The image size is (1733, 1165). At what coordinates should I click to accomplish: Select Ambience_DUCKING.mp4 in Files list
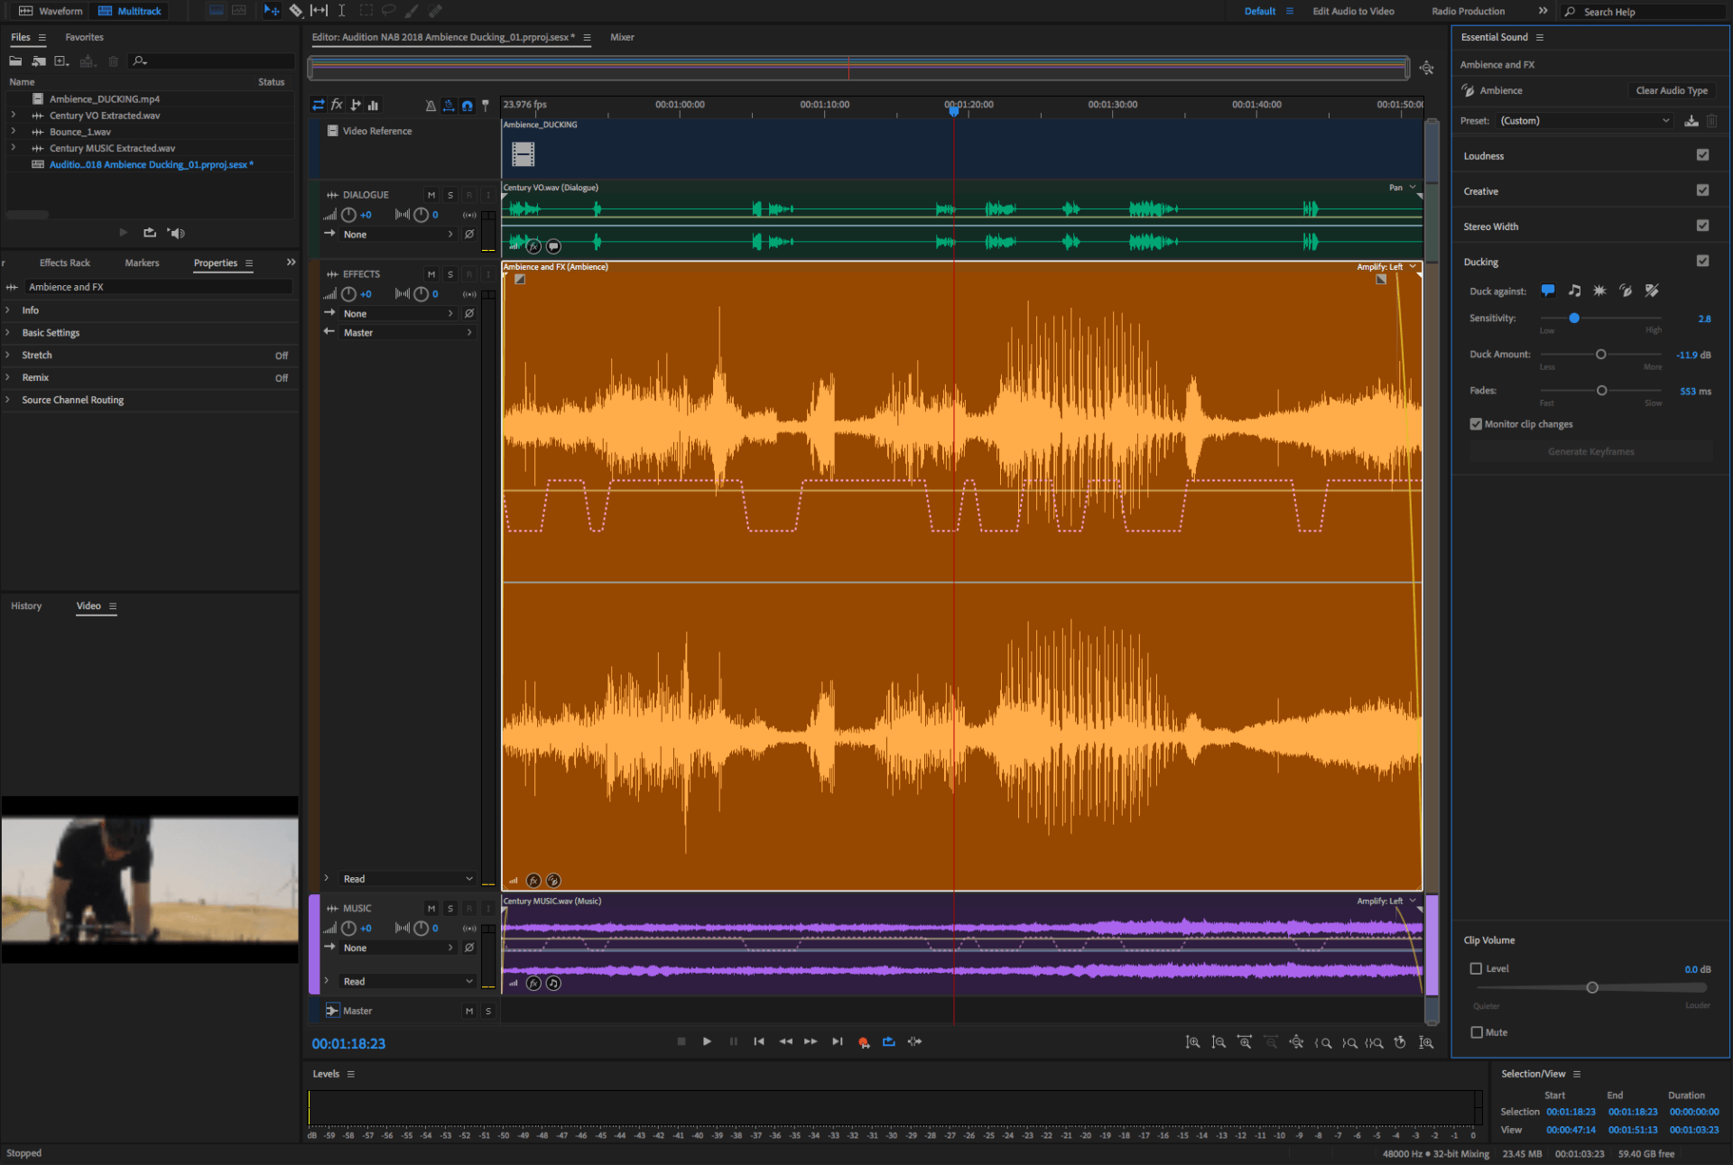pos(104,99)
